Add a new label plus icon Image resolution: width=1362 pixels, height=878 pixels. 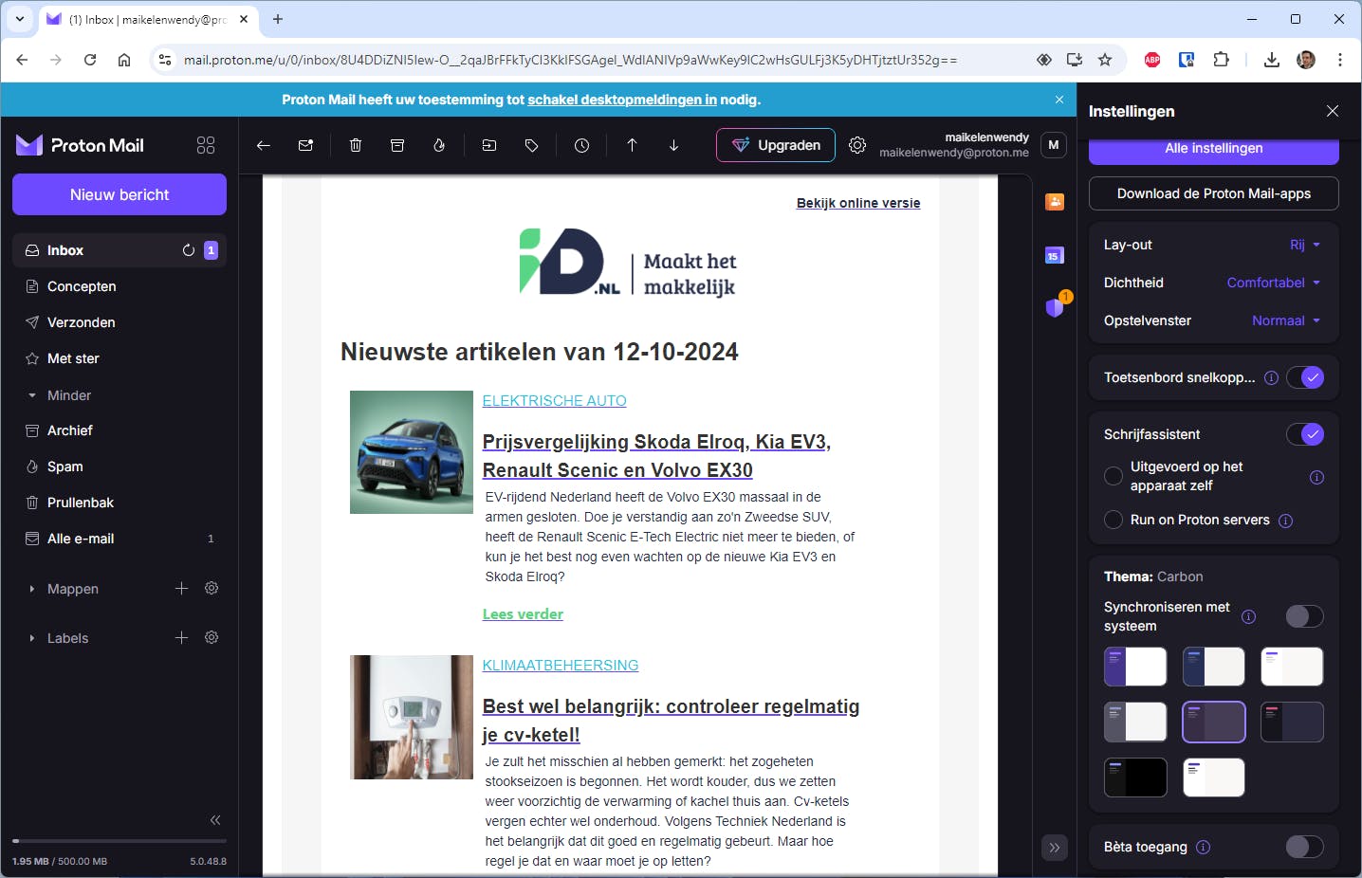pos(181,637)
